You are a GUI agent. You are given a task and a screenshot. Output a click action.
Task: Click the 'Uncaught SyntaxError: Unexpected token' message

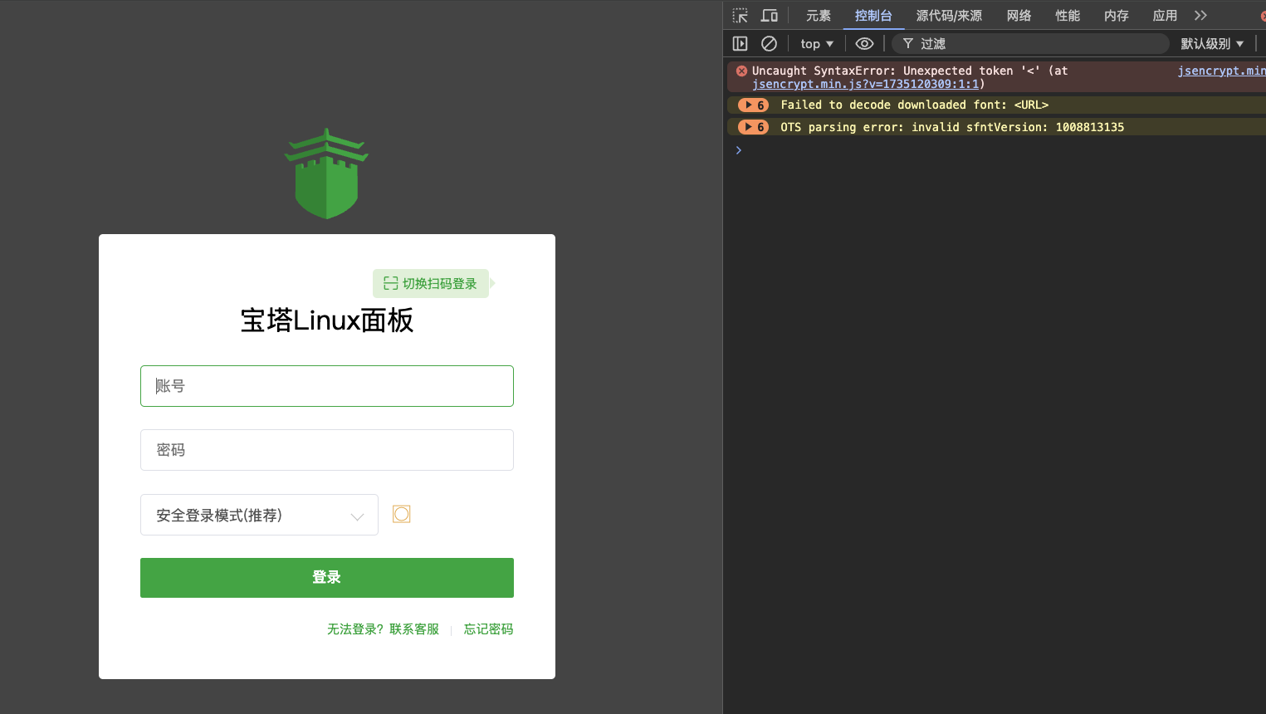tap(910, 71)
